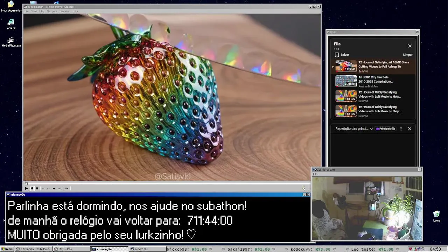The image size is (448, 252).
Task: Click the Iniciar start button
Action: click(7, 249)
